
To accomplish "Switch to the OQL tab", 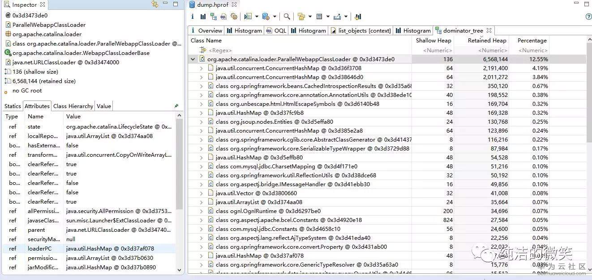I will pyautogui.click(x=276, y=30).
